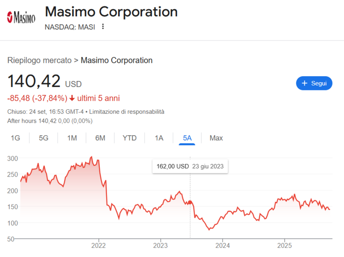Open the three-dot options menu

click(x=103, y=27)
